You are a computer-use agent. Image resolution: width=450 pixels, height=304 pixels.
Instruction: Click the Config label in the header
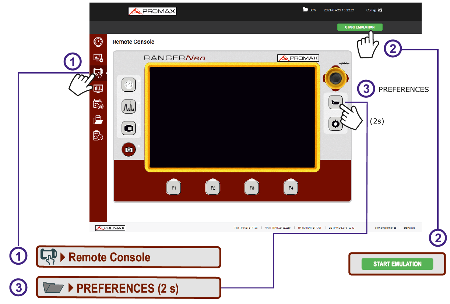tap(371, 10)
